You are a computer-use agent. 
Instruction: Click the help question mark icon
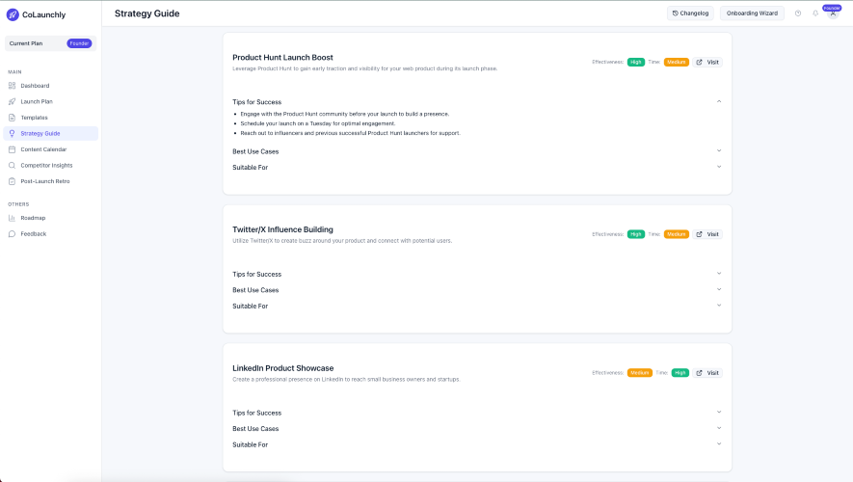(798, 13)
